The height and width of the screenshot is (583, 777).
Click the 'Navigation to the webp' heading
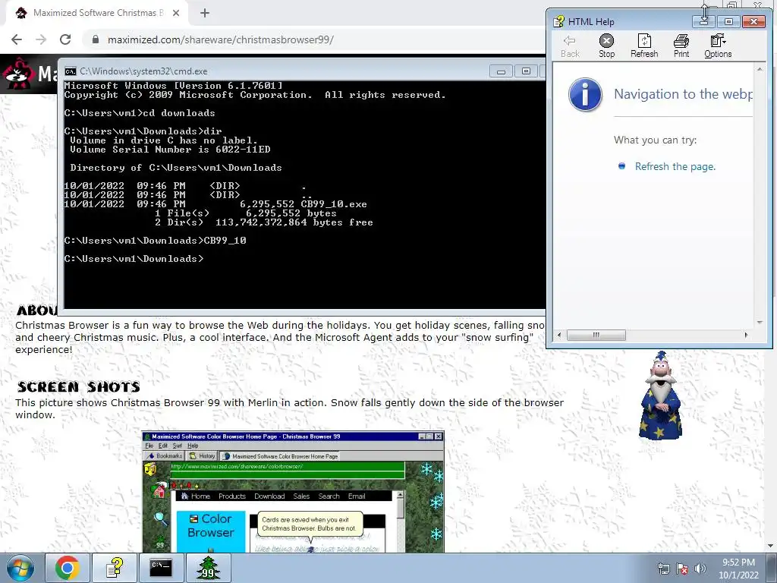click(684, 94)
